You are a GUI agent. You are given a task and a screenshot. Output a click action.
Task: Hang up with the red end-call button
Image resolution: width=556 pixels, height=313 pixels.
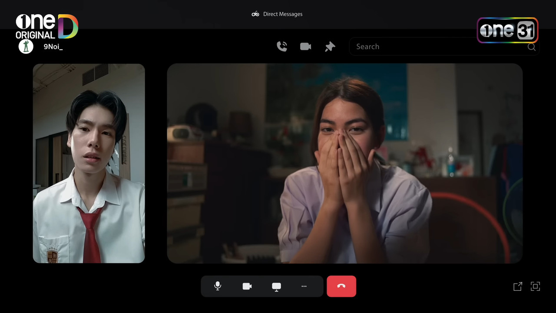tap(341, 286)
